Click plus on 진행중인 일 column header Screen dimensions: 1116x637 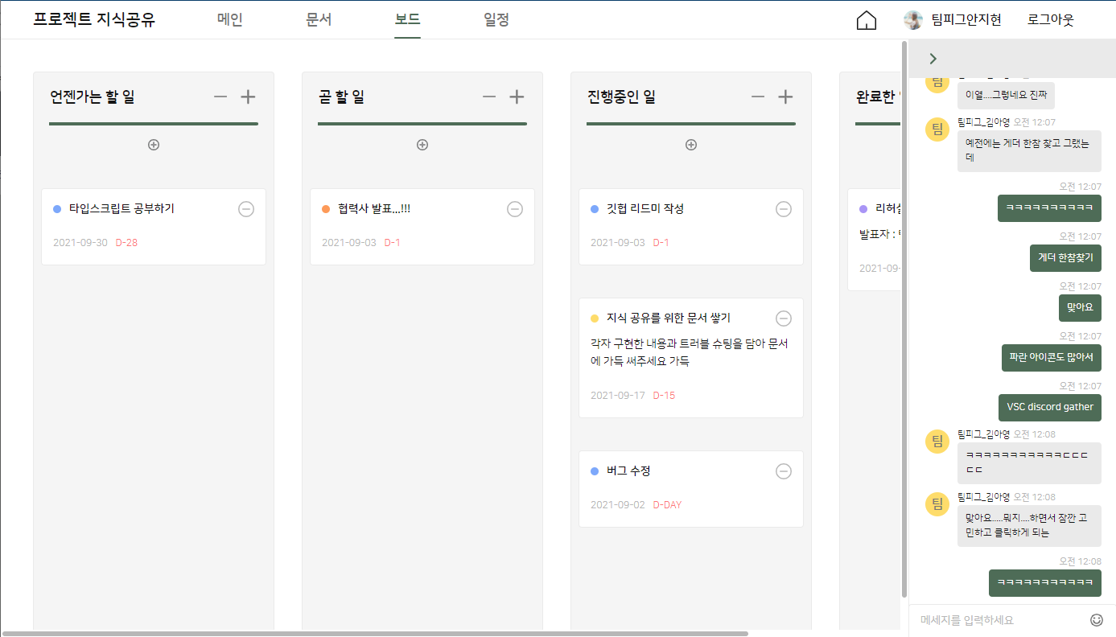pyautogui.click(x=785, y=97)
